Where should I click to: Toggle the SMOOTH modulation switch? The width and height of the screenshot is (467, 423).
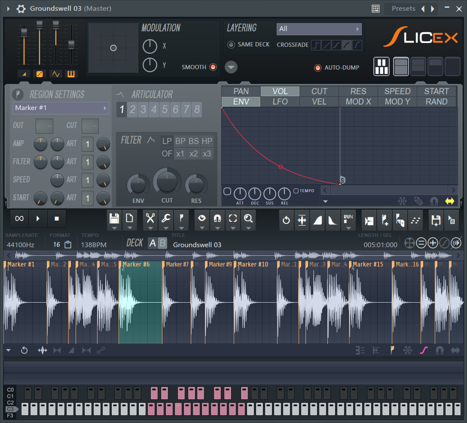[213, 67]
